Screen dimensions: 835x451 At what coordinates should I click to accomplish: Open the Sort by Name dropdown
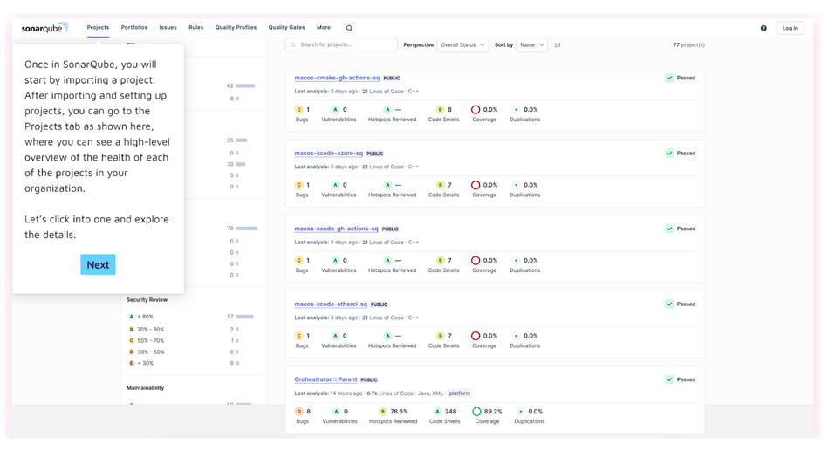(x=531, y=45)
